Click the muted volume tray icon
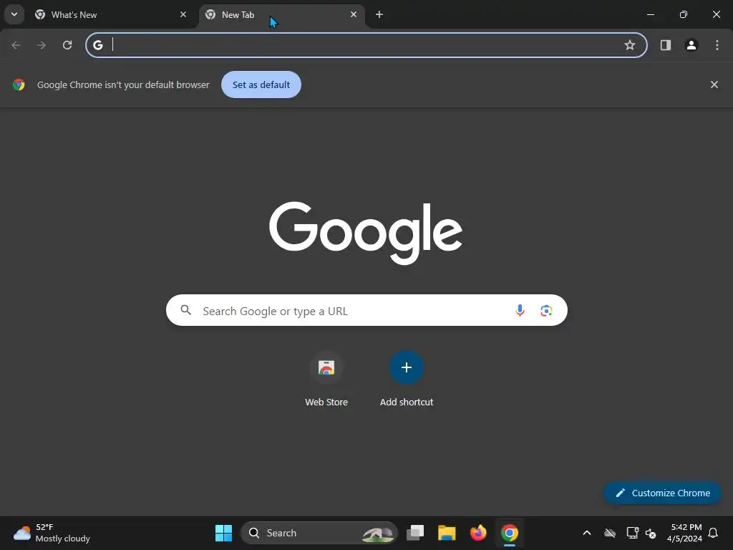The image size is (733, 550). point(651,533)
